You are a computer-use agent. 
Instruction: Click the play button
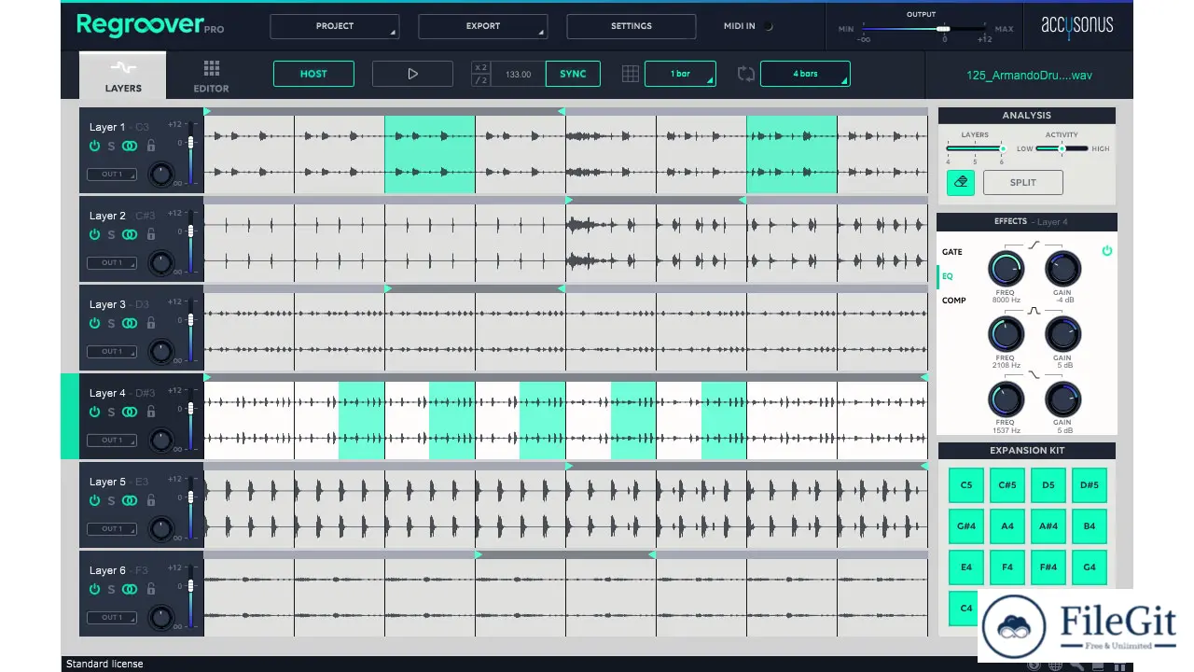click(x=412, y=74)
